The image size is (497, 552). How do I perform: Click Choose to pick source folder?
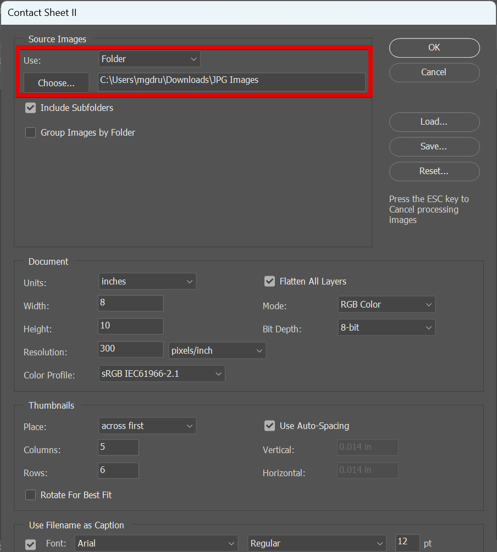tap(56, 83)
